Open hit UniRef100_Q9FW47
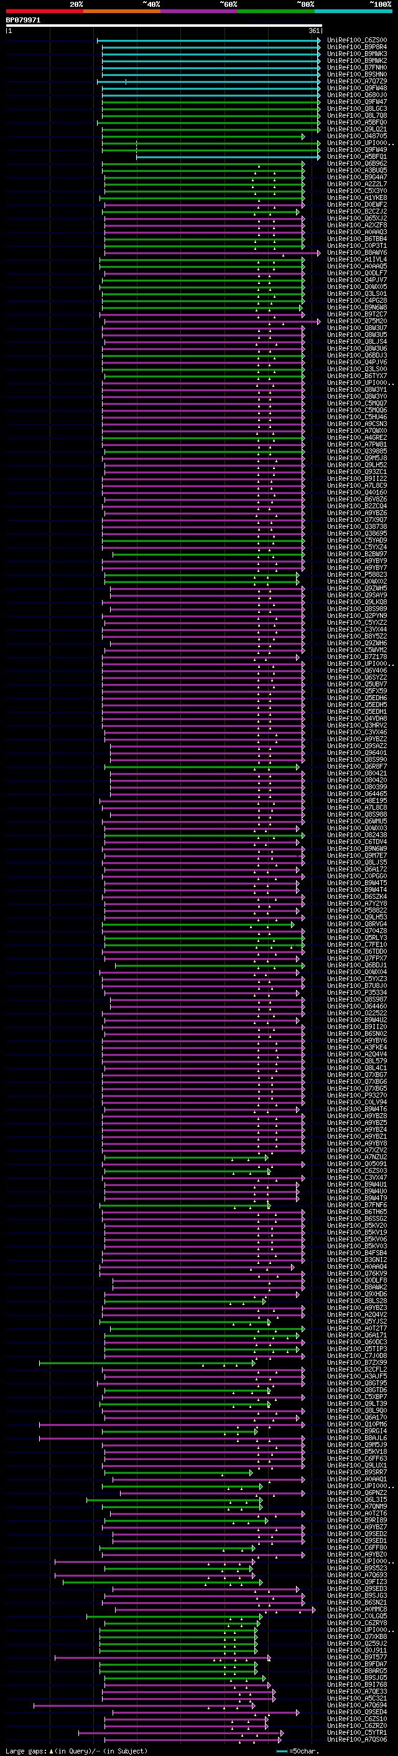The width and height of the screenshot is (398, 1756). point(357,102)
